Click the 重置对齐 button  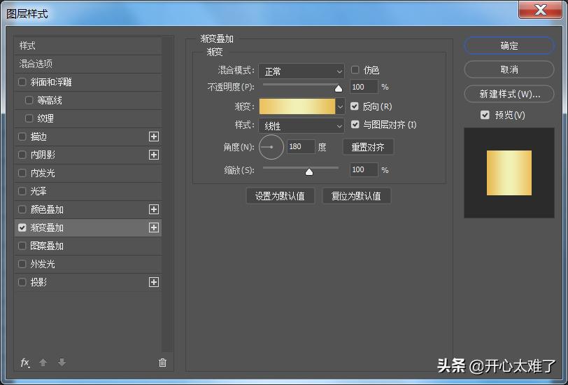click(368, 147)
